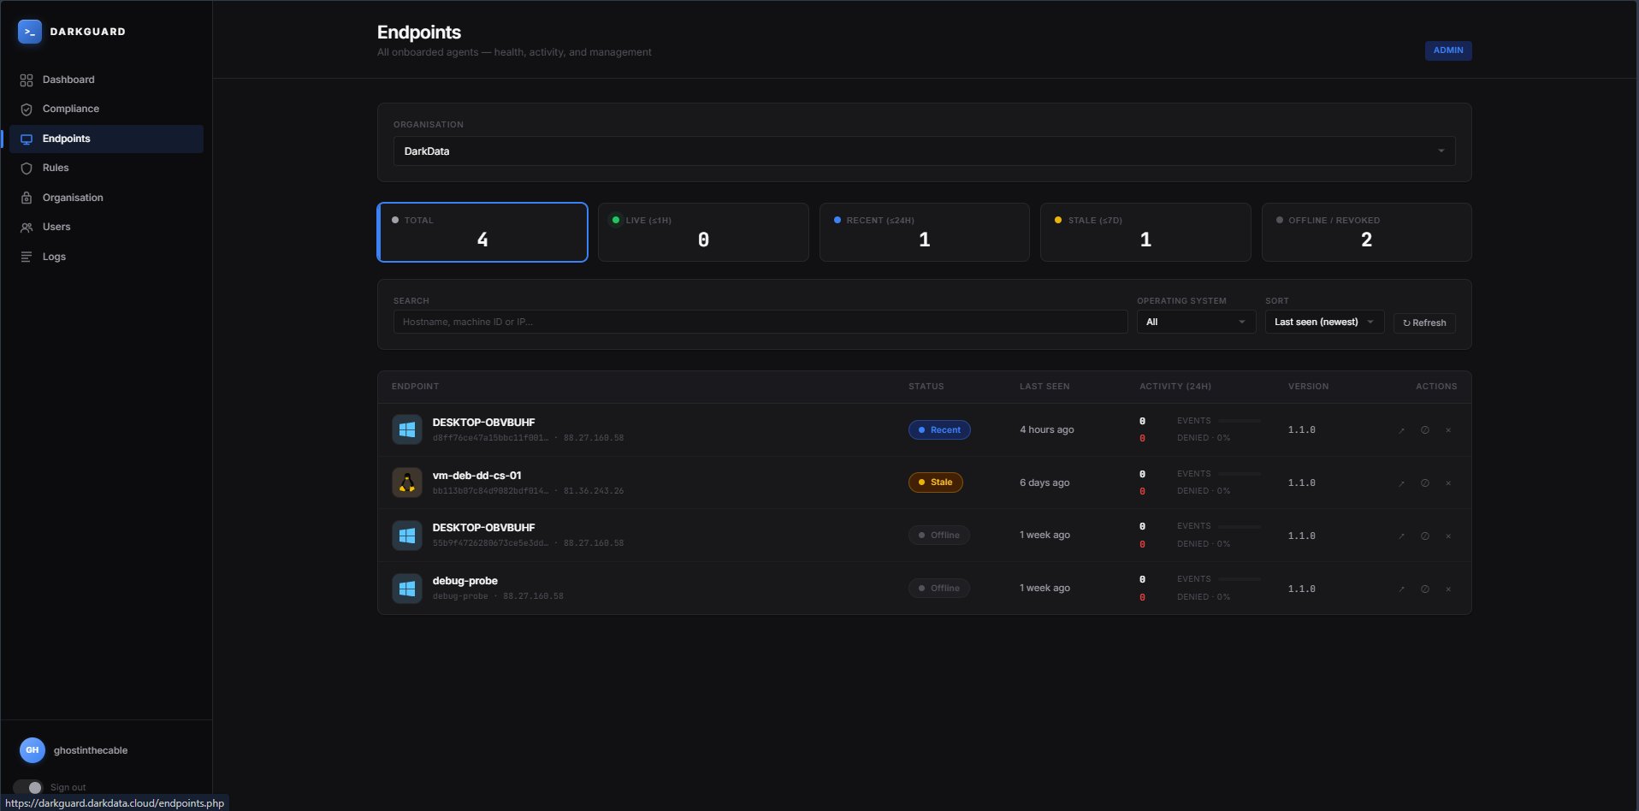The image size is (1639, 811).
Task: Click the '6 days ago' last seen value
Action: (x=1044, y=482)
